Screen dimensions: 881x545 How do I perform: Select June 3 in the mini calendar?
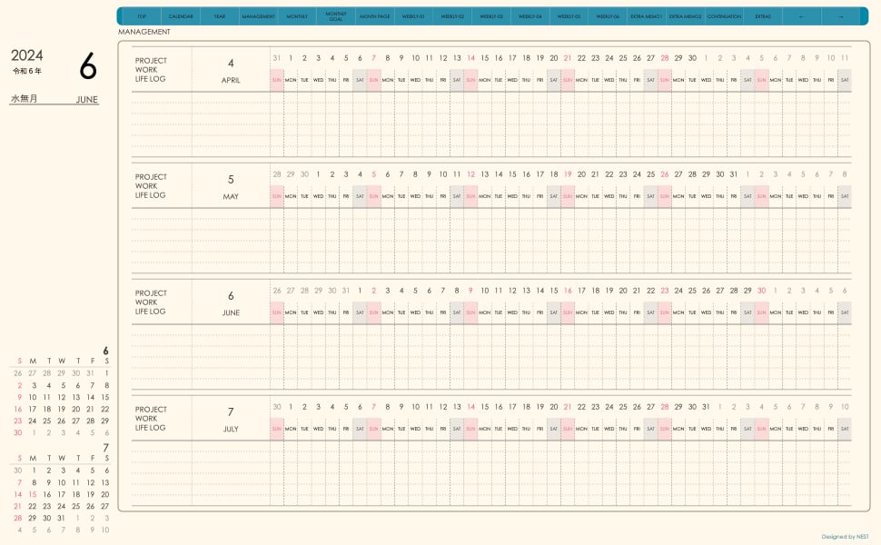point(35,385)
